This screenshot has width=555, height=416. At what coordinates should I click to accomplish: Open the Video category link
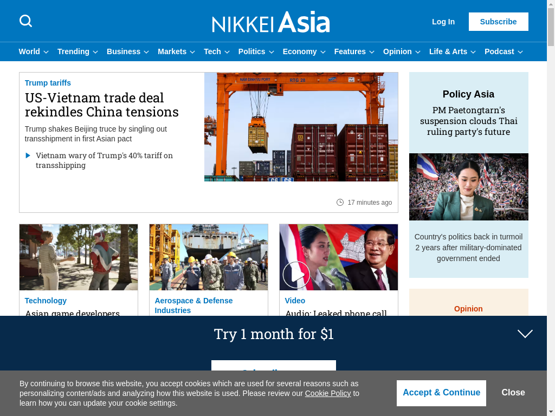click(x=295, y=301)
